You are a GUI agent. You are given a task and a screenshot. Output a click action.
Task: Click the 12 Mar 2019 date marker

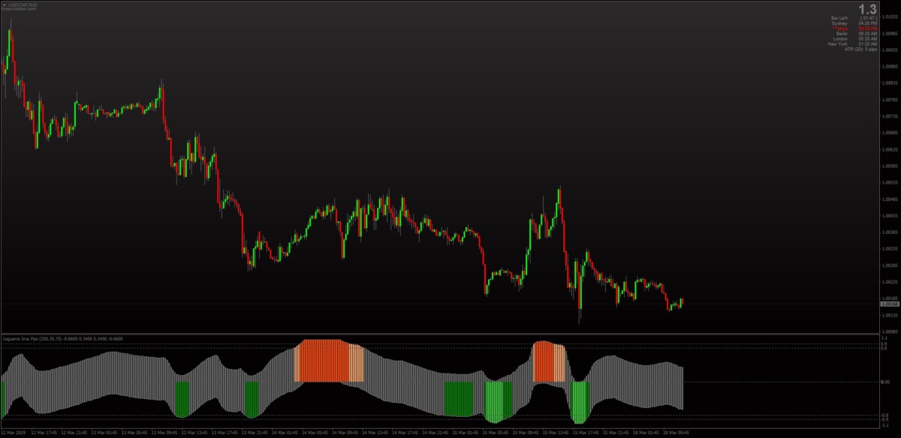point(14,433)
